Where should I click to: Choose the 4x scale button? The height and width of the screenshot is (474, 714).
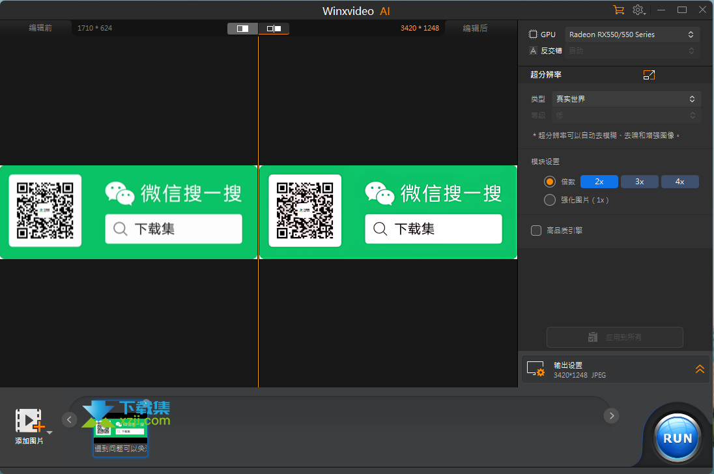tap(680, 182)
